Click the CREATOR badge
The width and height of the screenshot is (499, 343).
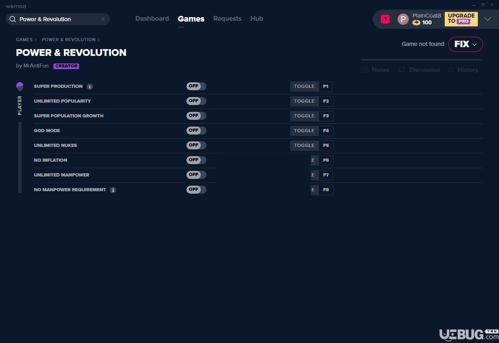point(66,66)
